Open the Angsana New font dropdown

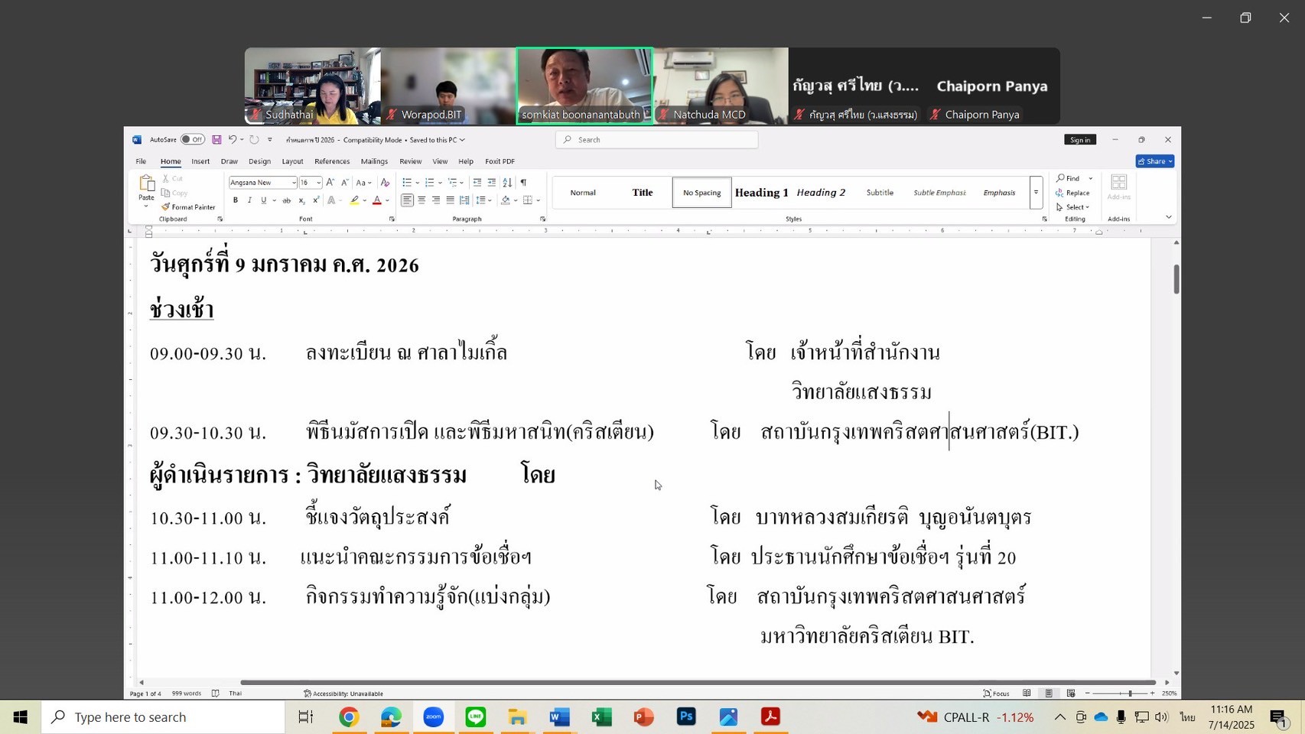pyautogui.click(x=294, y=183)
